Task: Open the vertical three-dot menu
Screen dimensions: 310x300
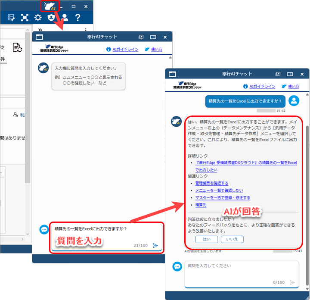Action: pos(86,30)
